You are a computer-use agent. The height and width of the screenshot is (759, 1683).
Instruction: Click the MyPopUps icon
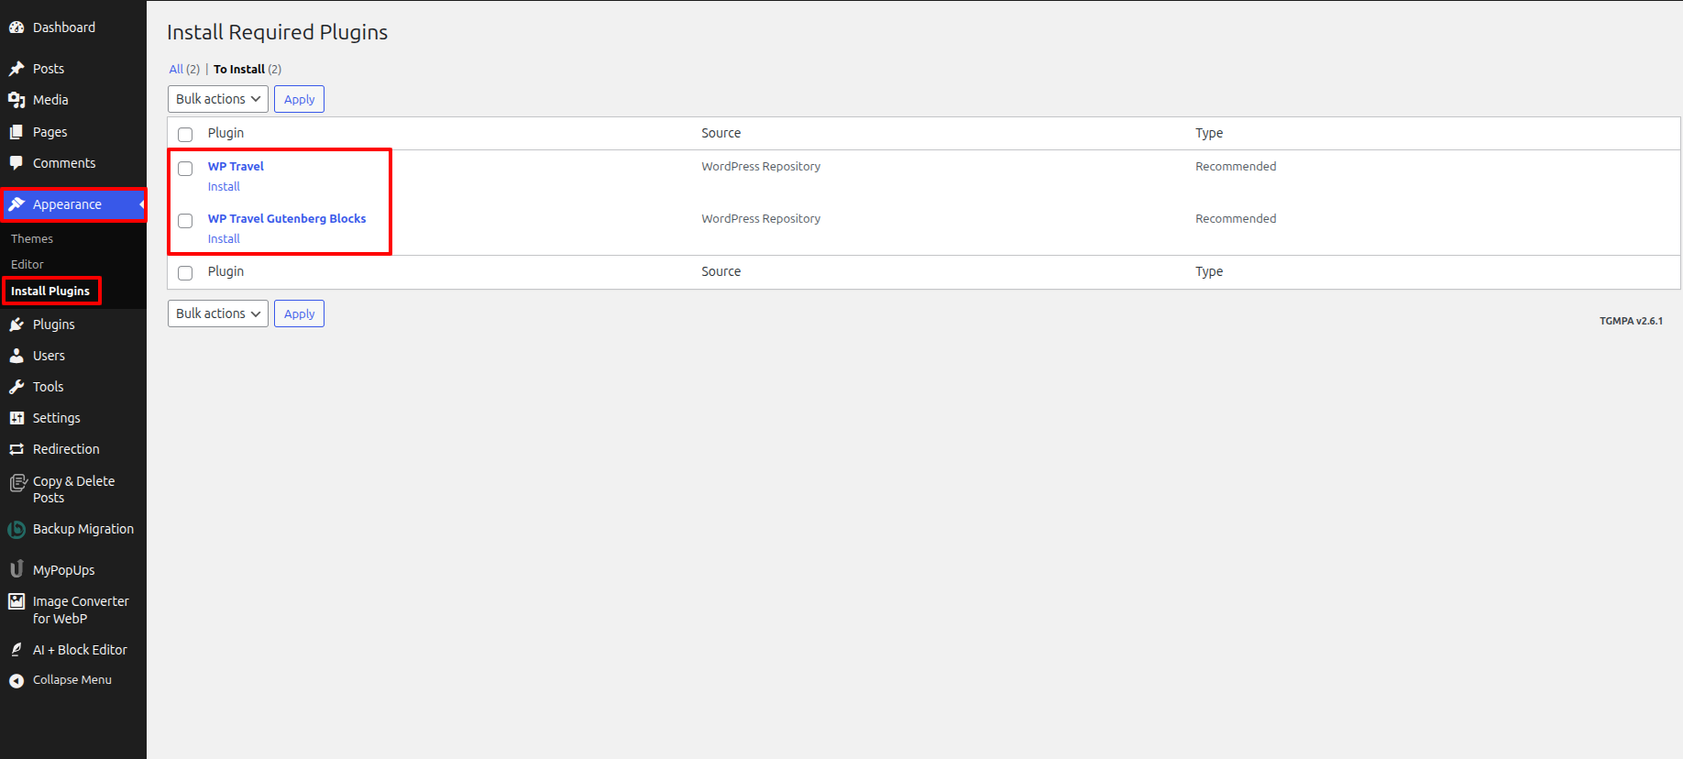click(x=16, y=569)
